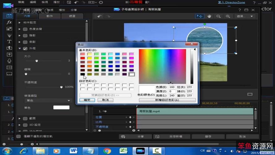Click the undo arrow in designer toolbar
This screenshot has height=155, width=275.
[99, 16]
